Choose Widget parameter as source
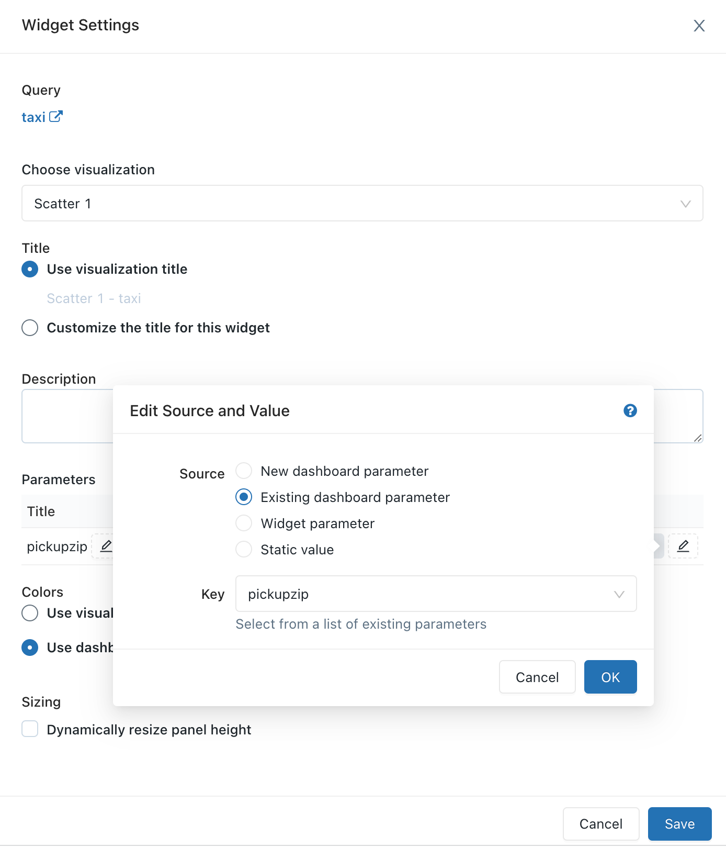The width and height of the screenshot is (726, 848). (244, 523)
